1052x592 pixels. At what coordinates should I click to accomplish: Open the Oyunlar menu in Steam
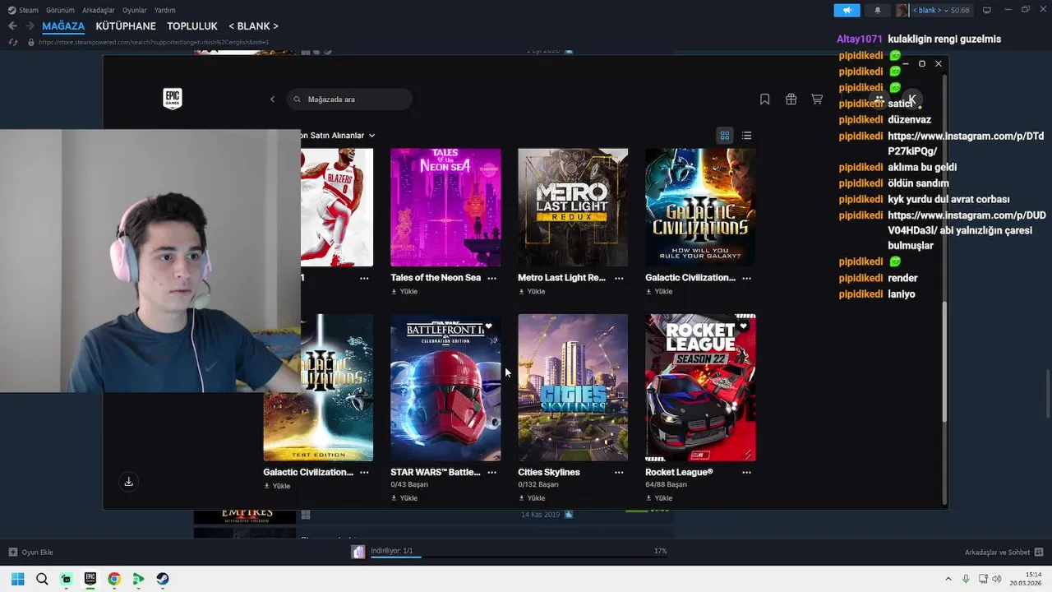click(135, 10)
